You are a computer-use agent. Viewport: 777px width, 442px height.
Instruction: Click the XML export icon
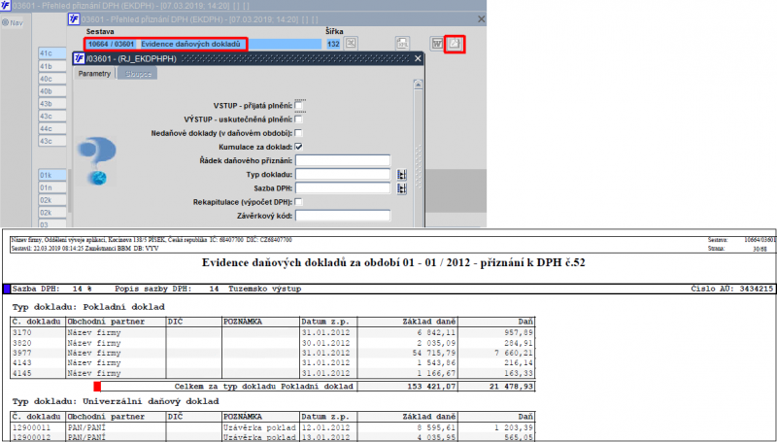[x=402, y=44]
